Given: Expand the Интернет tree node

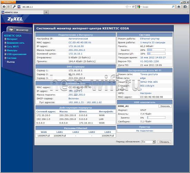Looking at the screenshot, I should click(5, 39).
